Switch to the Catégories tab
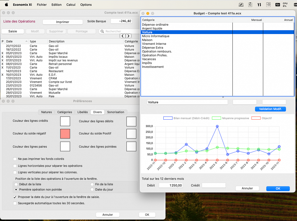This screenshot has width=297, height=221. [x=65, y=112]
